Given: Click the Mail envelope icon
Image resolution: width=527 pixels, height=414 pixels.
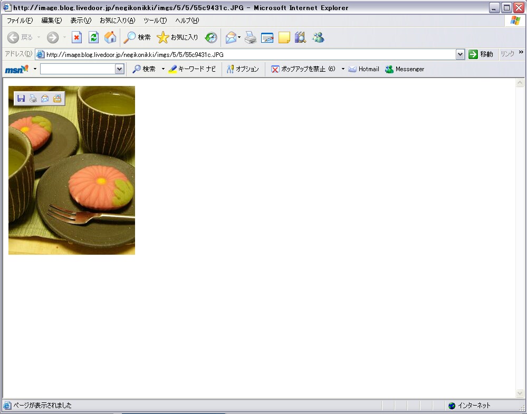Looking at the screenshot, I should click(x=231, y=37).
